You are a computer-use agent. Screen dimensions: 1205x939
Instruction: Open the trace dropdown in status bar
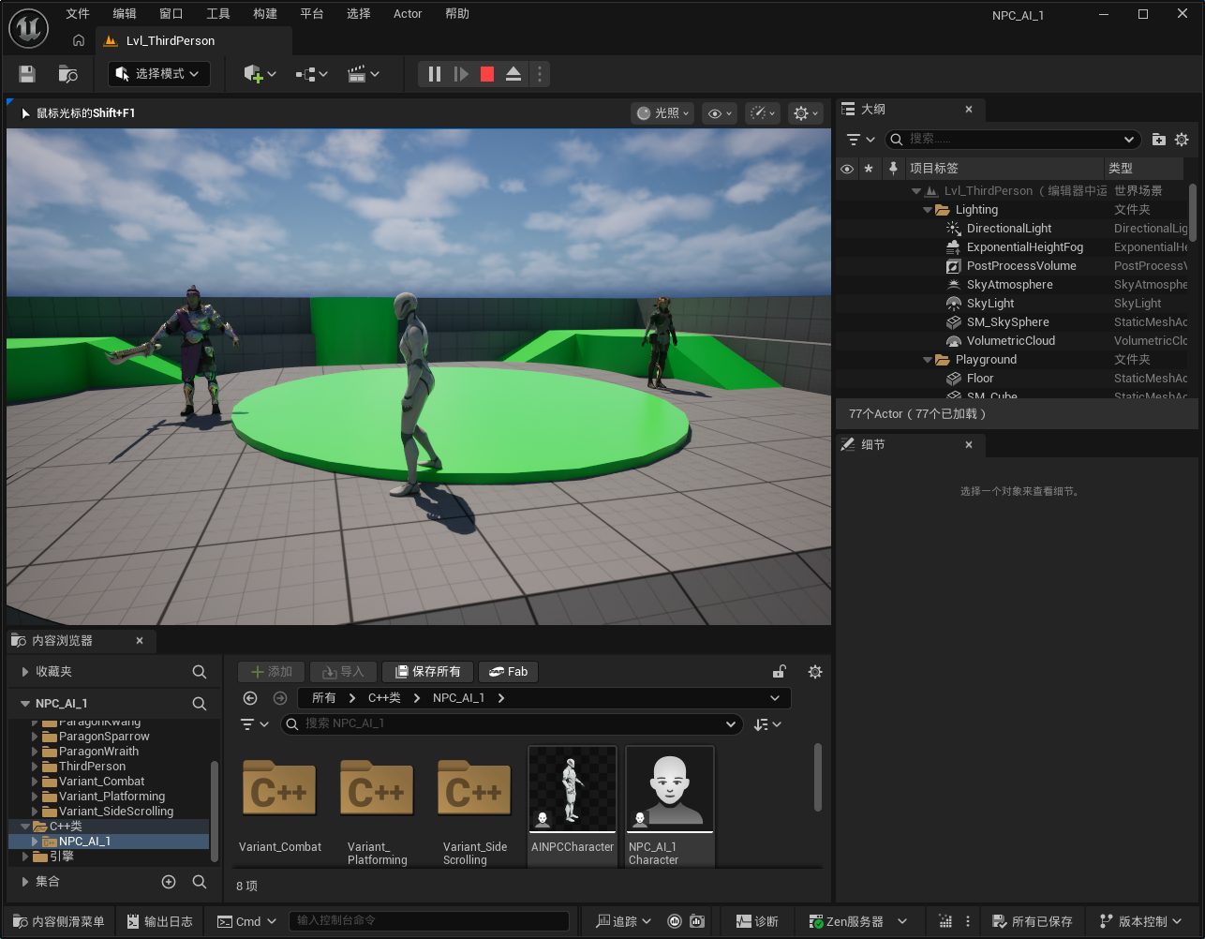point(624,922)
